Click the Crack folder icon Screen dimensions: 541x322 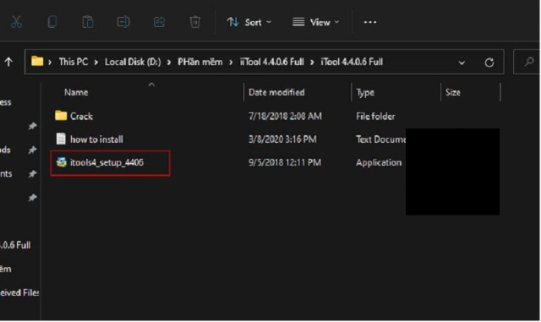point(61,116)
